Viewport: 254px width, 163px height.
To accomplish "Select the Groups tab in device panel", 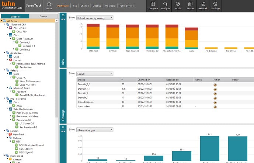I will click(44, 16).
